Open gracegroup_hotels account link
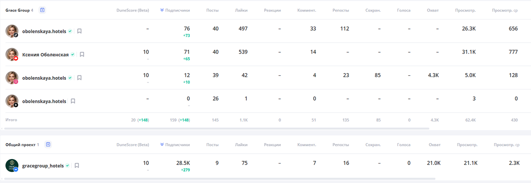 tap(43, 165)
